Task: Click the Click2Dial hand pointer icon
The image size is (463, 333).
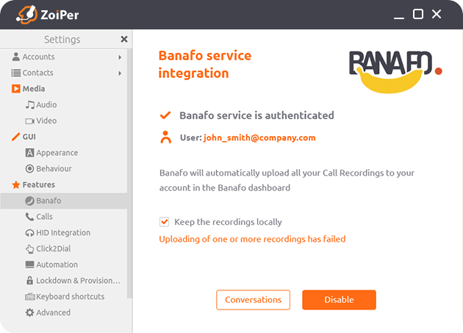Action: click(29, 248)
